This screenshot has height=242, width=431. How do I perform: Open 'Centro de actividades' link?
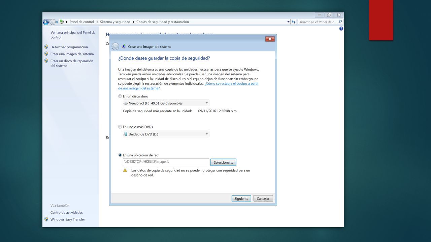pos(67,212)
